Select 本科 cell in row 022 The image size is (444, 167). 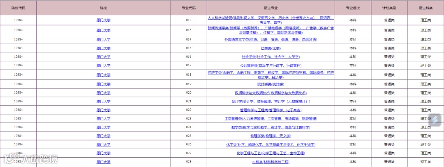click(x=353, y=110)
